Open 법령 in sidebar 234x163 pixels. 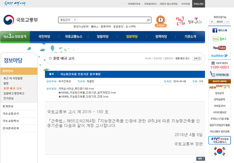click(6, 83)
